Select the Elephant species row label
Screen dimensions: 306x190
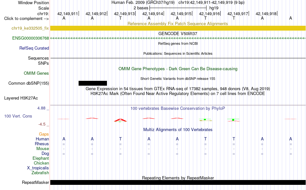[x=41, y=158]
